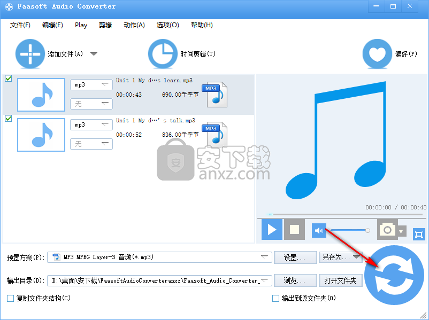This screenshot has height=320, width=429.
Task: Take a snapshot with the camera icon
Action: pyautogui.click(x=387, y=230)
